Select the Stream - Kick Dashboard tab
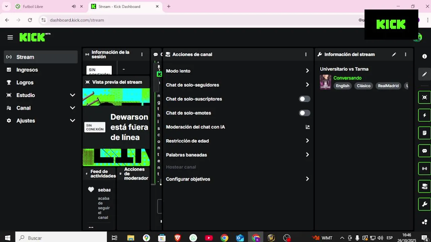This screenshot has width=431, height=242. pos(125,6)
